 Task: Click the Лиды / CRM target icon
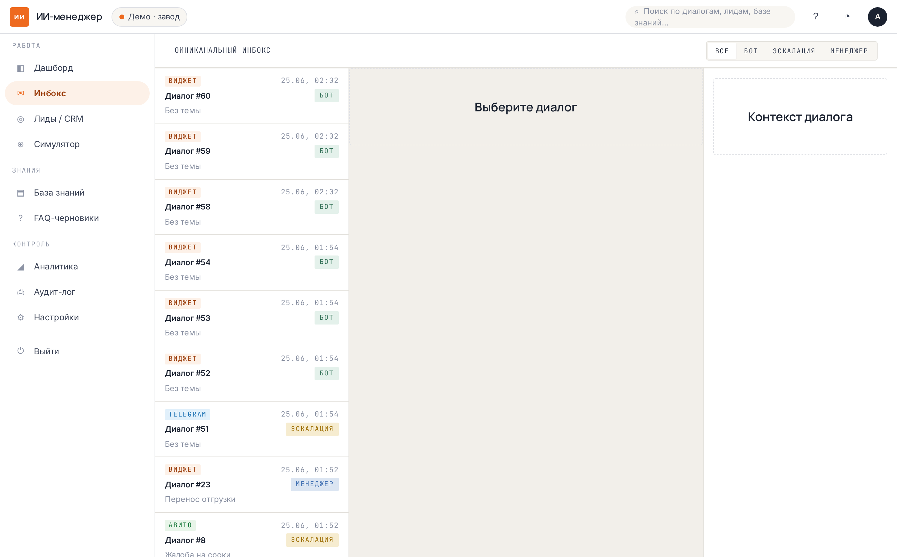(21, 119)
